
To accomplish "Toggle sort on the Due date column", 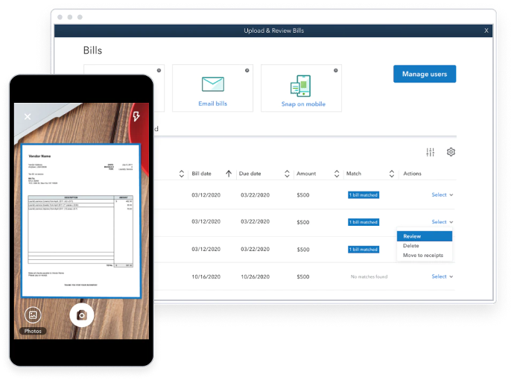I will point(287,174).
